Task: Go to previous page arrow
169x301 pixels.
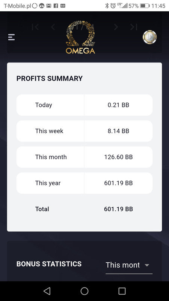Action: (x=53, y=27)
